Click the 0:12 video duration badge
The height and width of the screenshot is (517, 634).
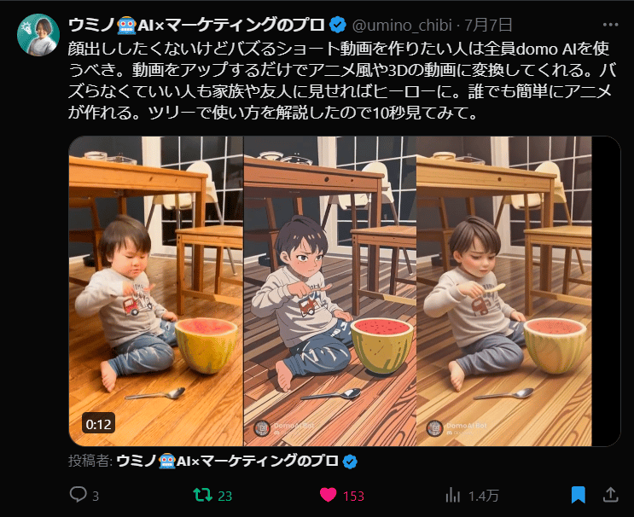(x=99, y=424)
